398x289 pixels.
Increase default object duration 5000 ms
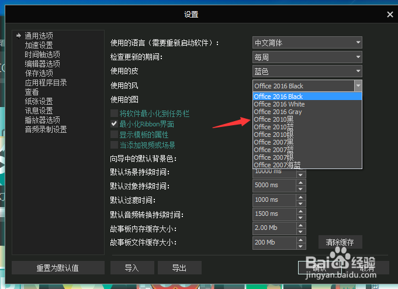pos(301,183)
